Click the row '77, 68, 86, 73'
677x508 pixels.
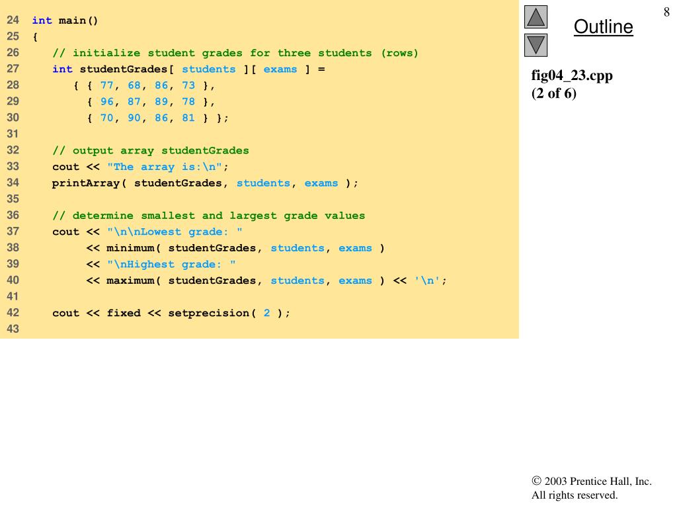point(144,85)
